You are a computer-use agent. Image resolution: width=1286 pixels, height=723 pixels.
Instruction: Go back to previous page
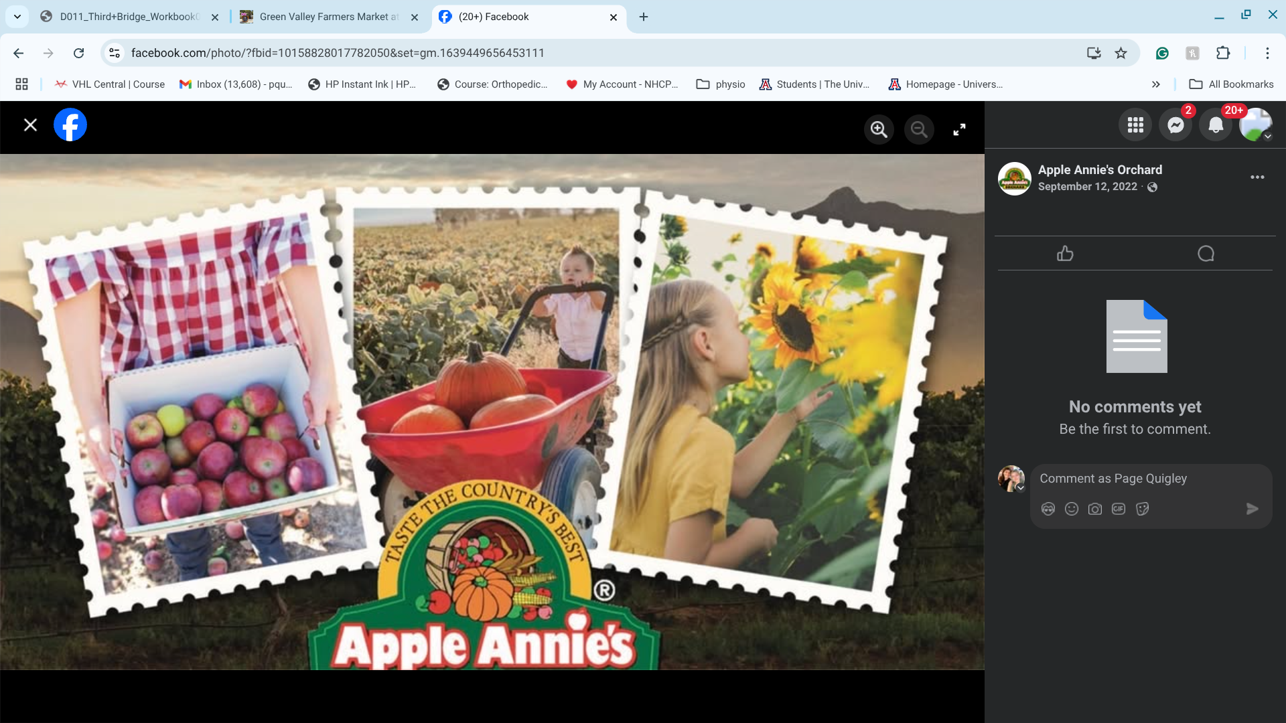coord(19,53)
